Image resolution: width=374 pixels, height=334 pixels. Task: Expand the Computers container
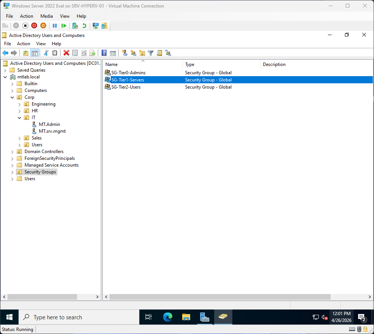tap(12, 91)
